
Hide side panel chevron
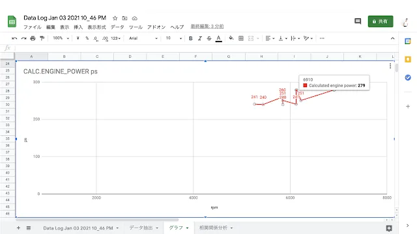click(x=408, y=226)
